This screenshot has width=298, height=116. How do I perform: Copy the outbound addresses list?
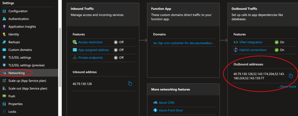tap(290, 76)
